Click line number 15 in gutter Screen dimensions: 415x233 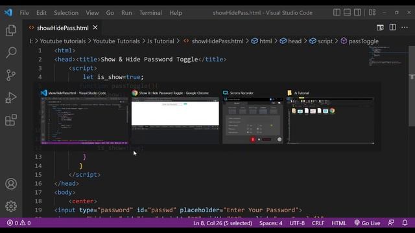(x=38, y=175)
